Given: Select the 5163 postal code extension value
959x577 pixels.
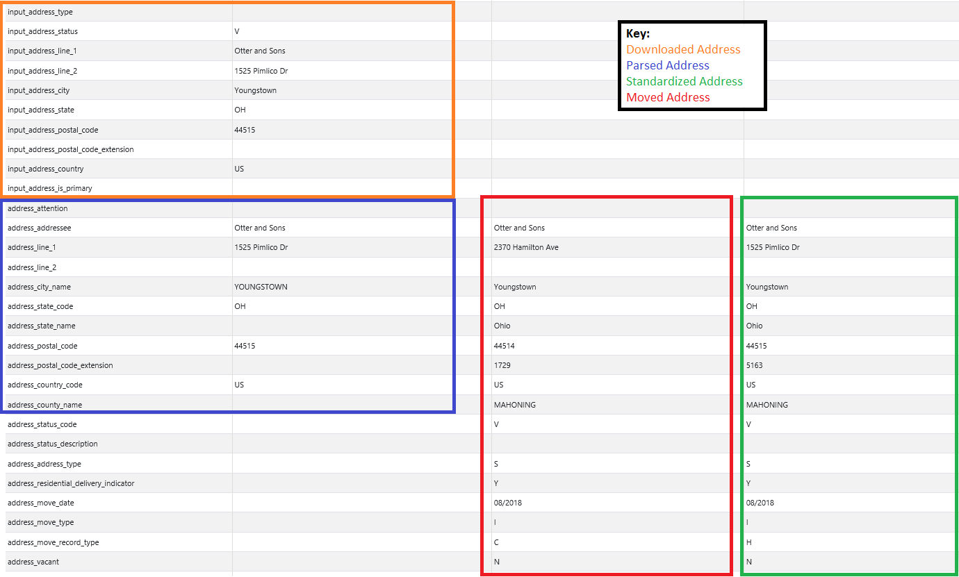Looking at the screenshot, I should pyautogui.click(x=754, y=365).
